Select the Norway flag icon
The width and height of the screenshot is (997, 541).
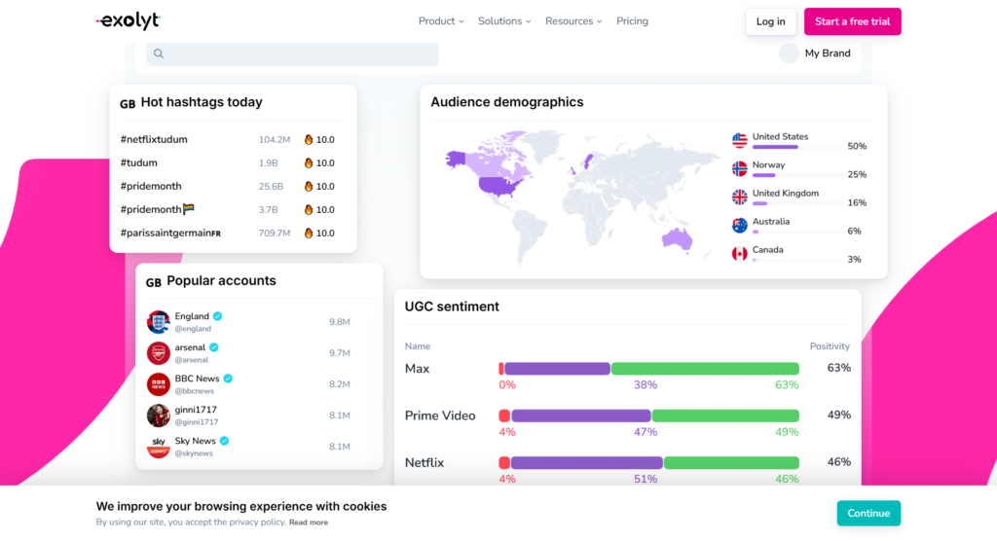[x=740, y=169]
